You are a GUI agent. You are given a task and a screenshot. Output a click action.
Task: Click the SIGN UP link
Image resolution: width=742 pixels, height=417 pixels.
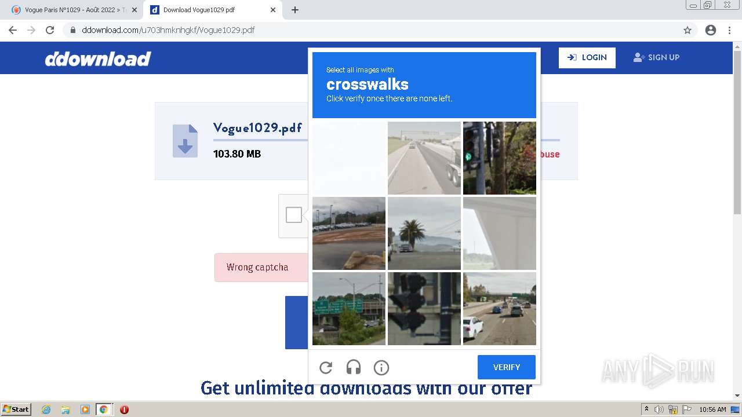point(656,57)
